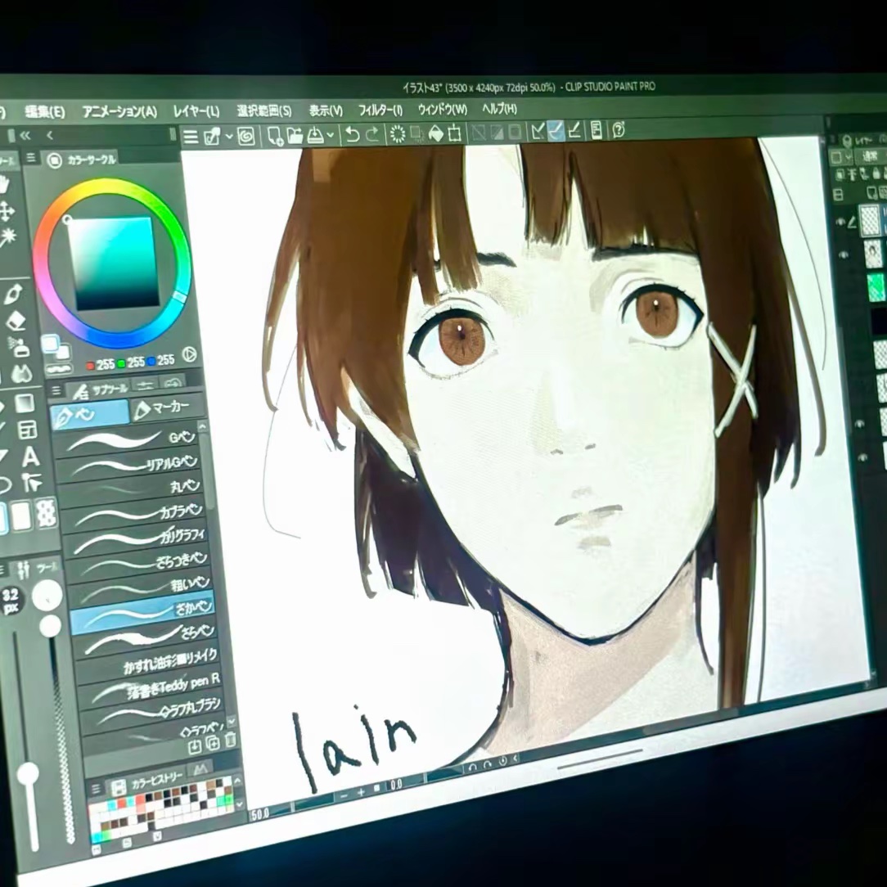Toggle top layer visibility eye
The image size is (887, 887).
[840, 221]
